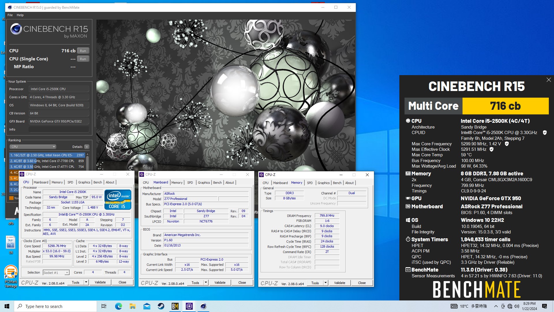The width and height of the screenshot is (554, 312).
Task: Expand Tools dropdown arrow in CPU-Z CPU window
Action: [x=86, y=282]
